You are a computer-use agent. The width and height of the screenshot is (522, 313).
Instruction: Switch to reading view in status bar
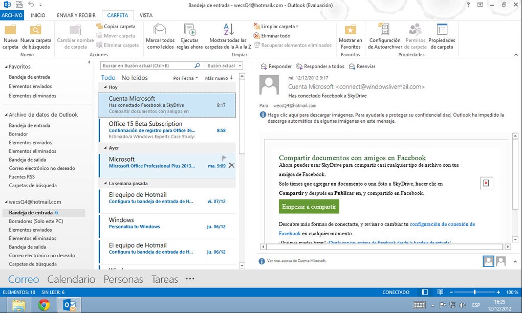pos(440,292)
